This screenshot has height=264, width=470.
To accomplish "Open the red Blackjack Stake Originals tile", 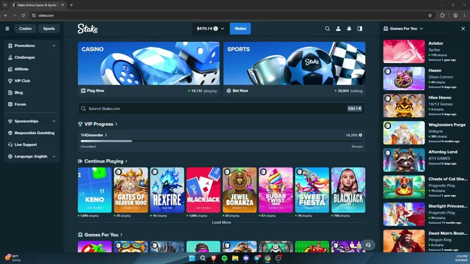I will click(x=203, y=190).
